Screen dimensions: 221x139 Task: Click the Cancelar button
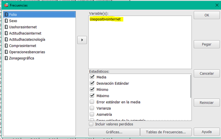(x=207, y=74)
